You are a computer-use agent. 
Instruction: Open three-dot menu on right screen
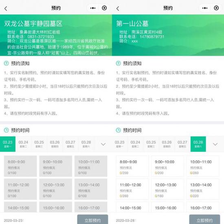point(205,8)
